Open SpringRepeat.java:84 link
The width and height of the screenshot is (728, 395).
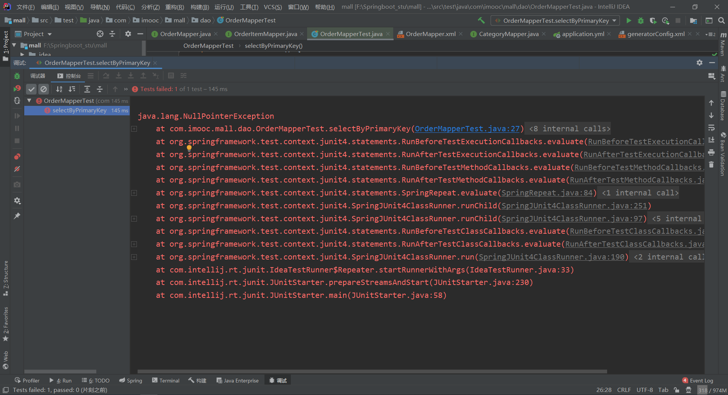click(547, 193)
